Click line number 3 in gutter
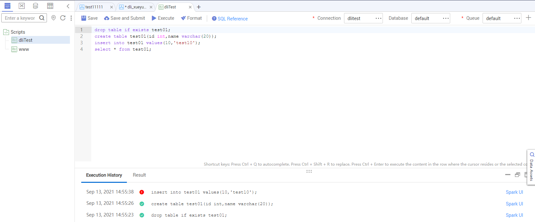This screenshot has height=222, width=535. (82, 43)
